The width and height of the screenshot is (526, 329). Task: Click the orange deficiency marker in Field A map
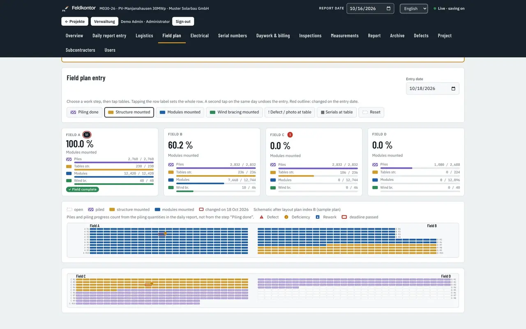[165, 233]
